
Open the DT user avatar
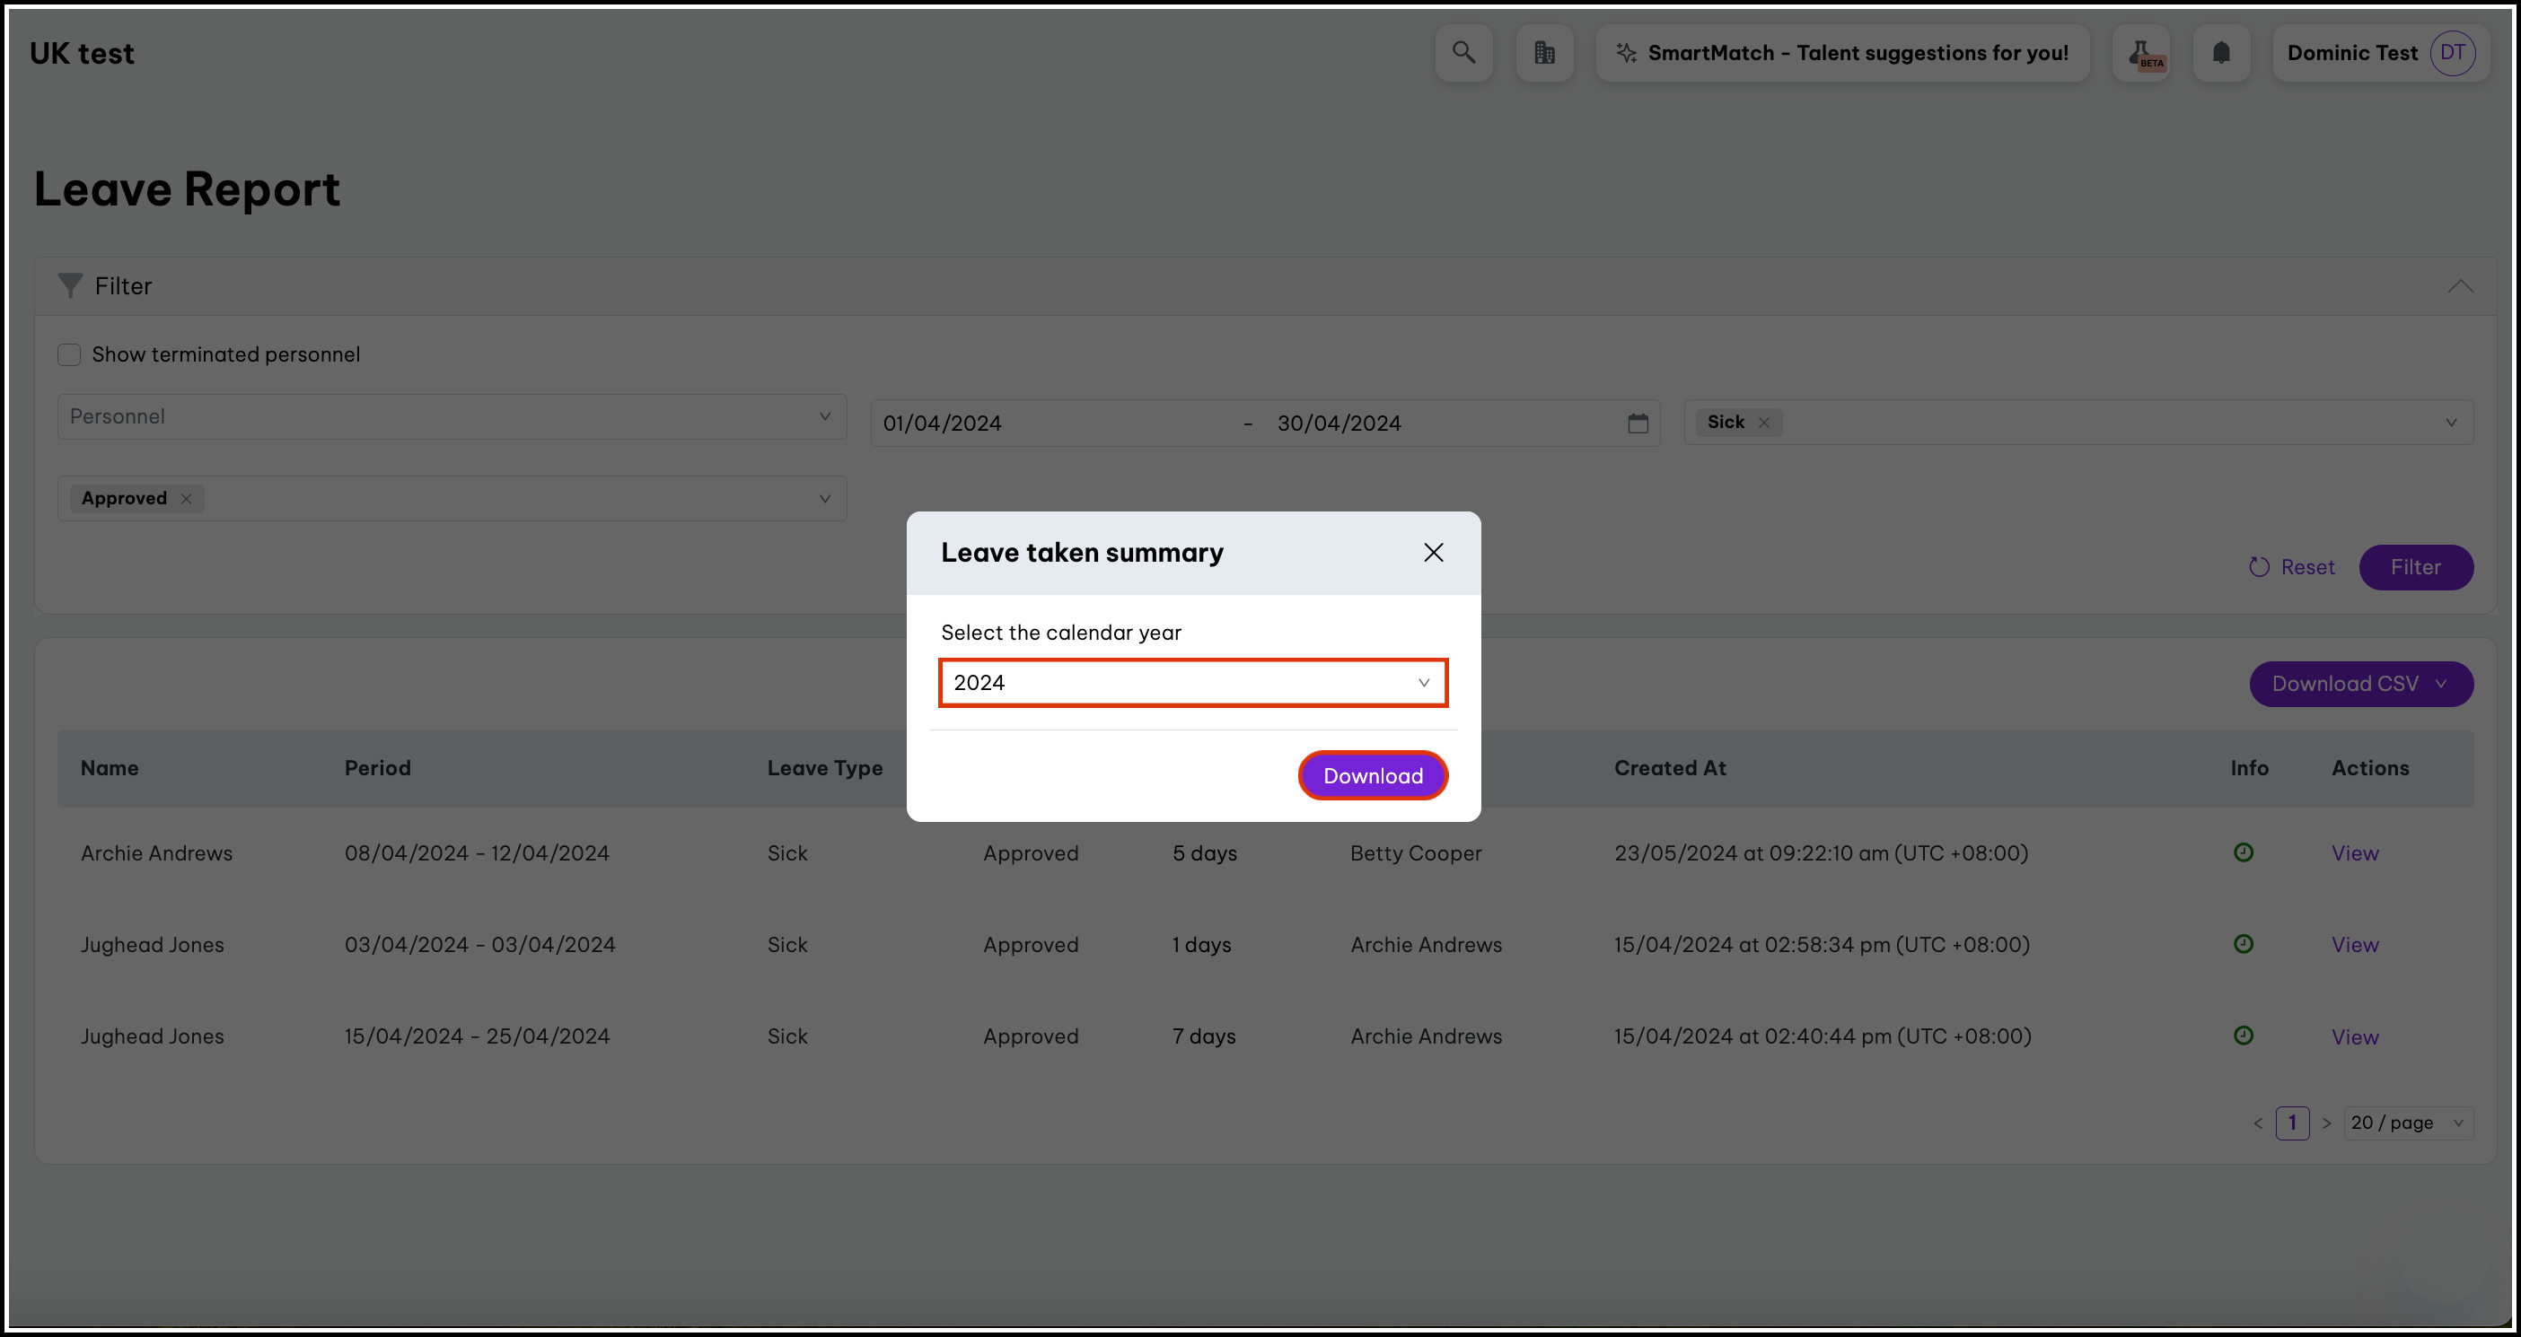[x=2453, y=53]
